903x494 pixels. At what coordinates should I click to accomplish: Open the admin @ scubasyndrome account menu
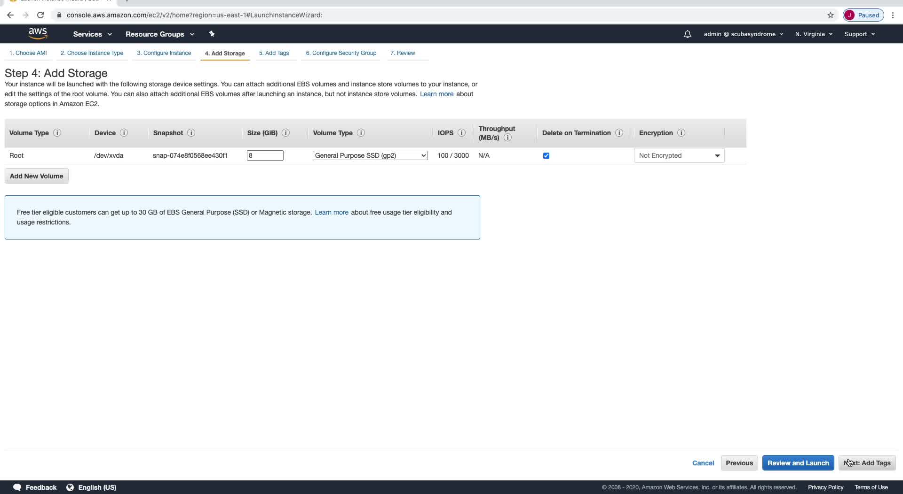(x=743, y=34)
